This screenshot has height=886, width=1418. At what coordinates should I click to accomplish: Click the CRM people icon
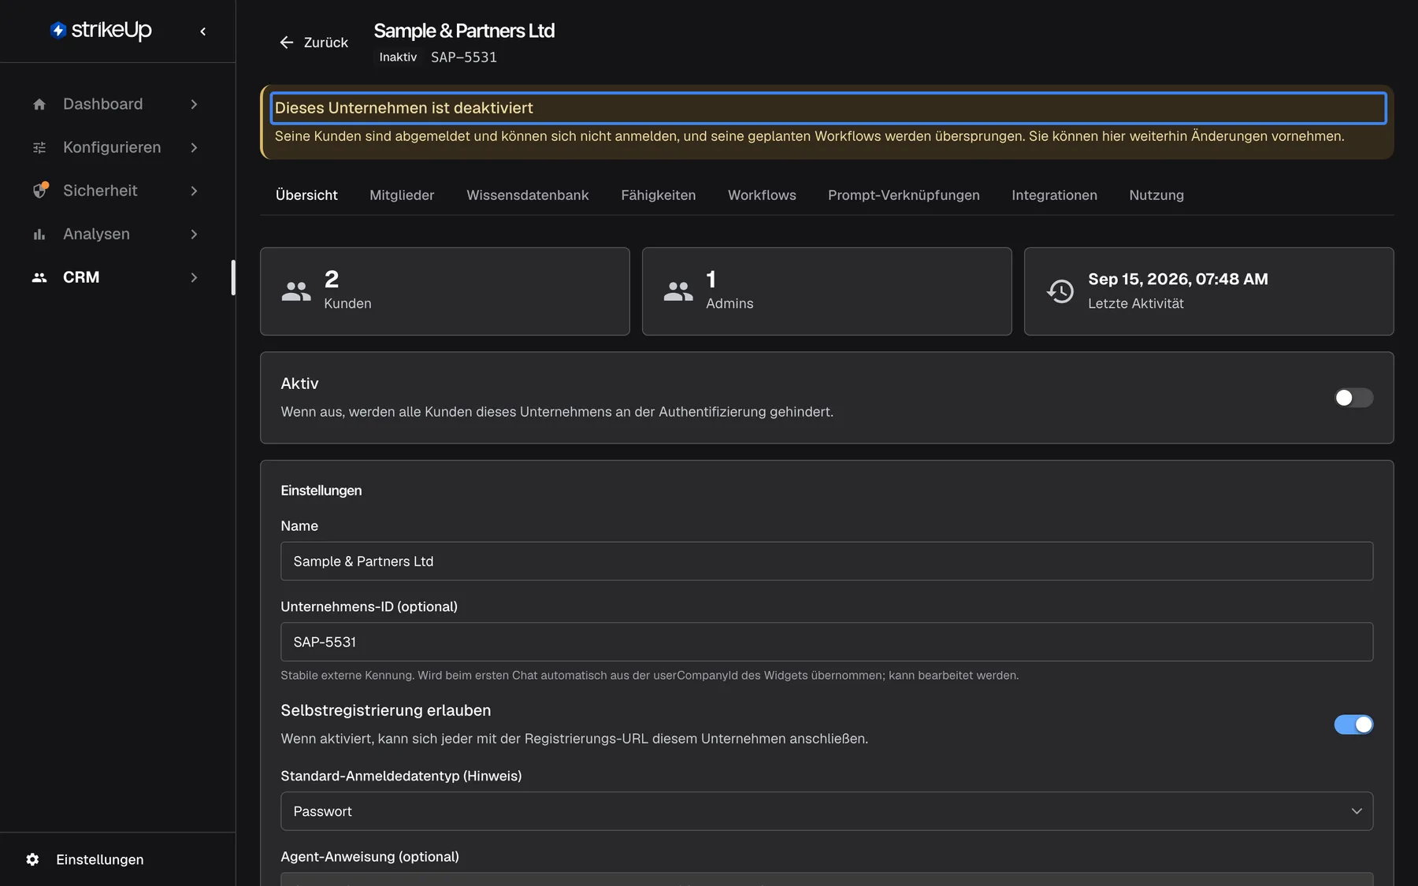tap(39, 277)
